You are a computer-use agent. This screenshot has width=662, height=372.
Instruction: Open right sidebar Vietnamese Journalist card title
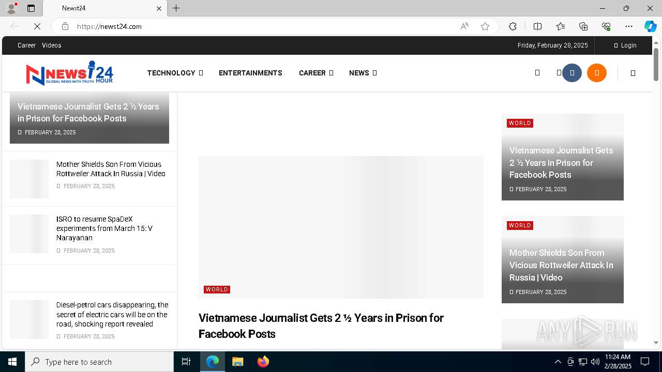(561, 163)
